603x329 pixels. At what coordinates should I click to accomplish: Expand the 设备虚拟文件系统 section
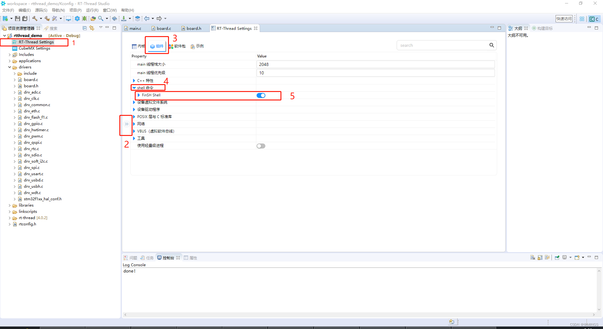(134, 102)
